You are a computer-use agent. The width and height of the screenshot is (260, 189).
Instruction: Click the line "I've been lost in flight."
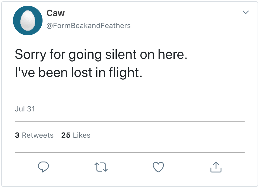click(x=78, y=73)
